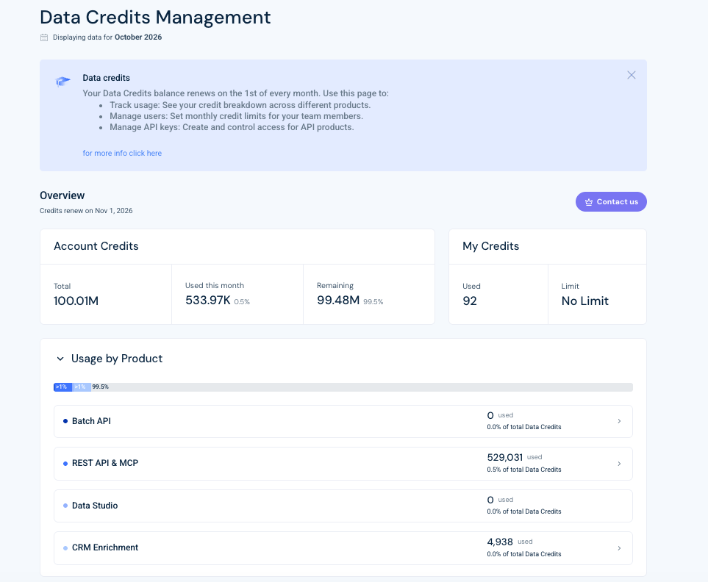Click the October 2026 date text

click(138, 37)
